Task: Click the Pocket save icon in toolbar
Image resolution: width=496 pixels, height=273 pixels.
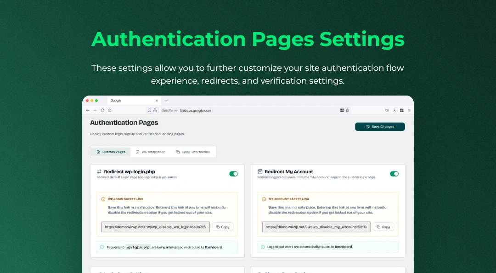Action: pyautogui.click(x=387, y=110)
